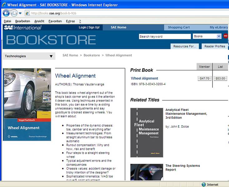229x187 pixels.
Task: Open the My eLibrary tab
Action: click(x=219, y=27)
